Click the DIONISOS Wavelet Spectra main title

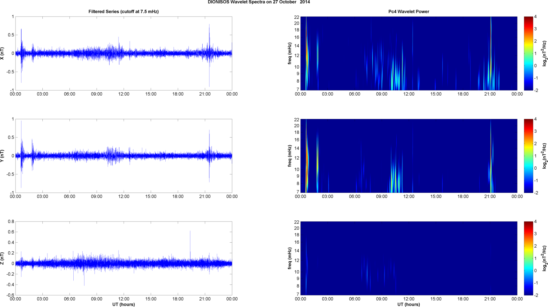[x=259, y=2]
